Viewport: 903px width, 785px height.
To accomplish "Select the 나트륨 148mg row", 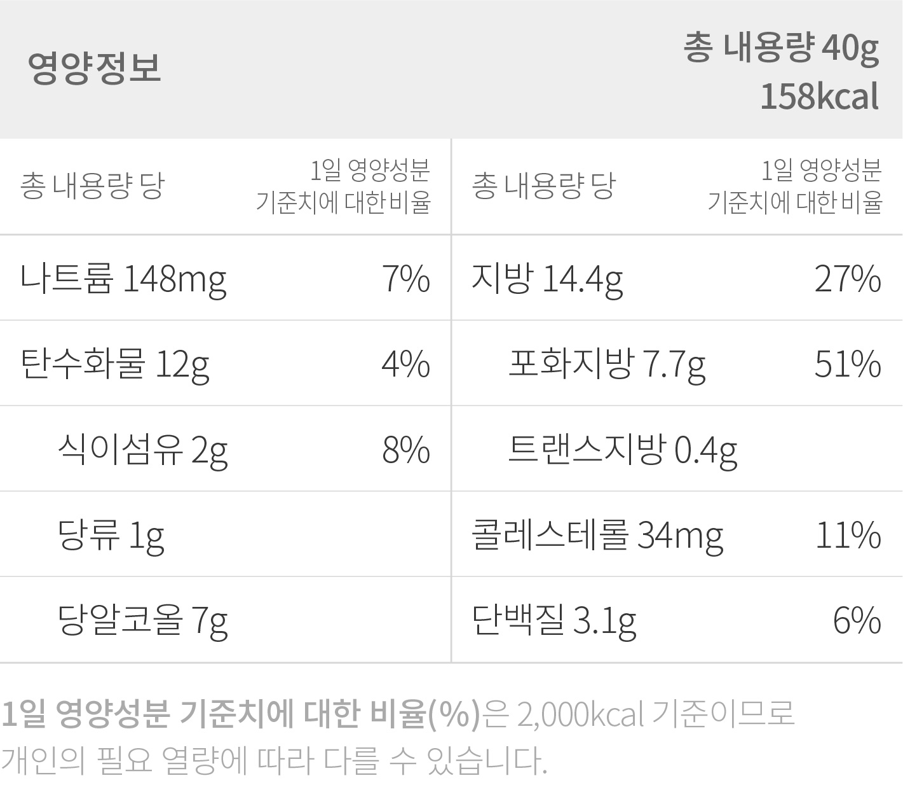I will coord(225,278).
